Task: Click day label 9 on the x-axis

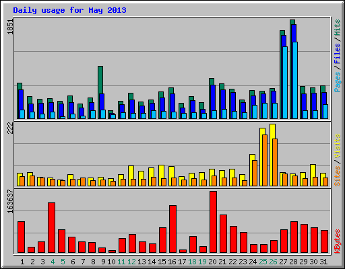Action: pyautogui.click(x=103, y=262)
